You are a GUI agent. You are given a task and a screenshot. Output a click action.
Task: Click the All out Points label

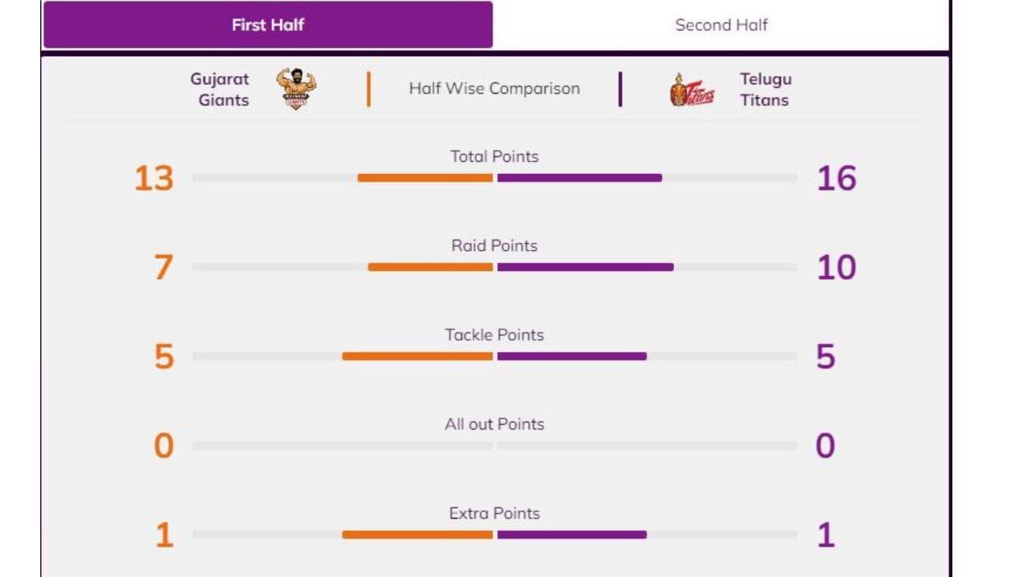point(494,424)
